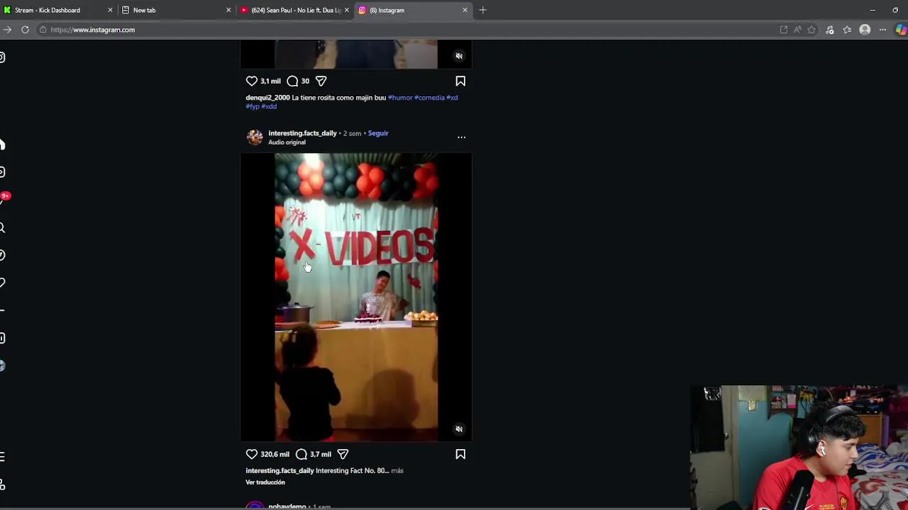The width and height of the screenshot is (908, 510).
Task: Open the #xd hashtag
Action: (x=452, y=98)
